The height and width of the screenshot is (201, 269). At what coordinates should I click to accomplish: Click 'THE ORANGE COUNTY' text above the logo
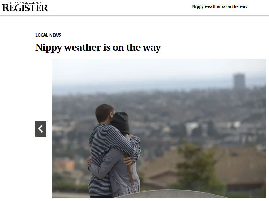point(25,3)
